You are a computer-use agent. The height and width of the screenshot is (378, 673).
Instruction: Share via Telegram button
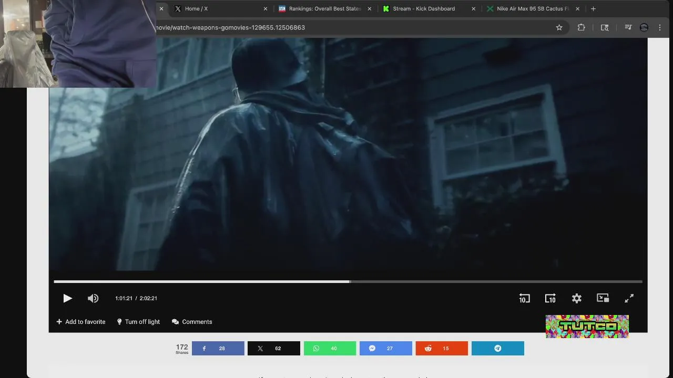coord(498,349)
